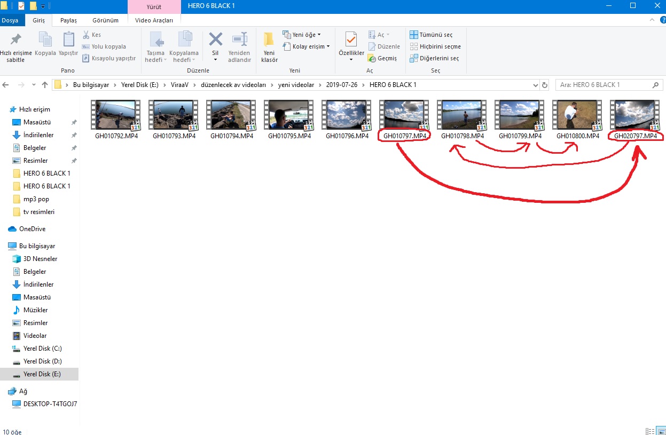Select the GH010792.MP4 video thumbnail
The width and height of the screenshot is (666, 435).
(115, 115)
